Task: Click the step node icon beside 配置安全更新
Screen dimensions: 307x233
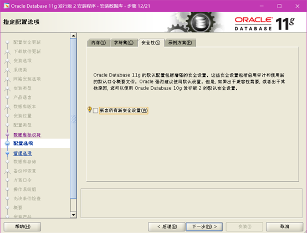Action: point(7,42)
